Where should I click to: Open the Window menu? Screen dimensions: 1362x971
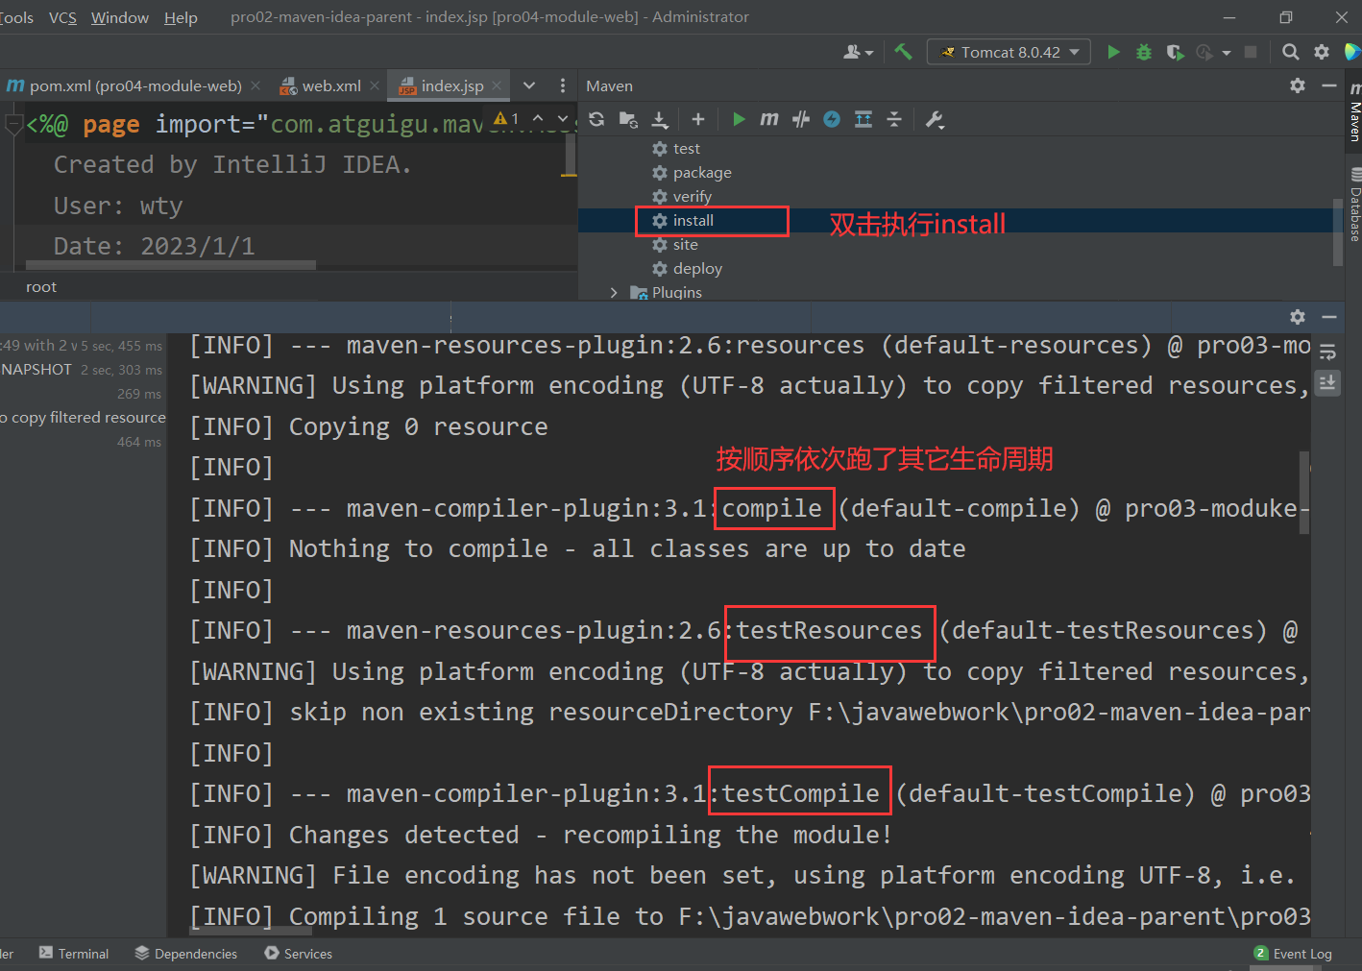pos(120,17)
